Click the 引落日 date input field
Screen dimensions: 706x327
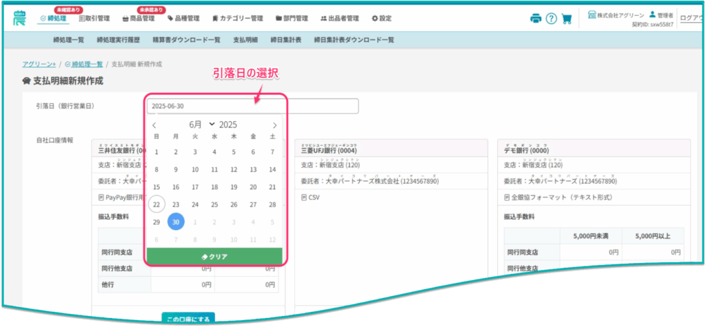[x=252, y=106]
